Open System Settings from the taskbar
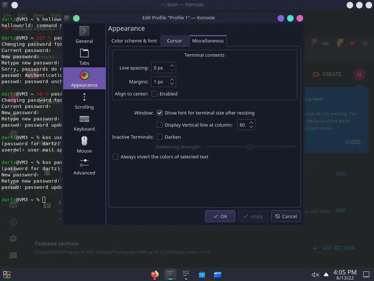374x281 pixels. (x=186, y=274)
